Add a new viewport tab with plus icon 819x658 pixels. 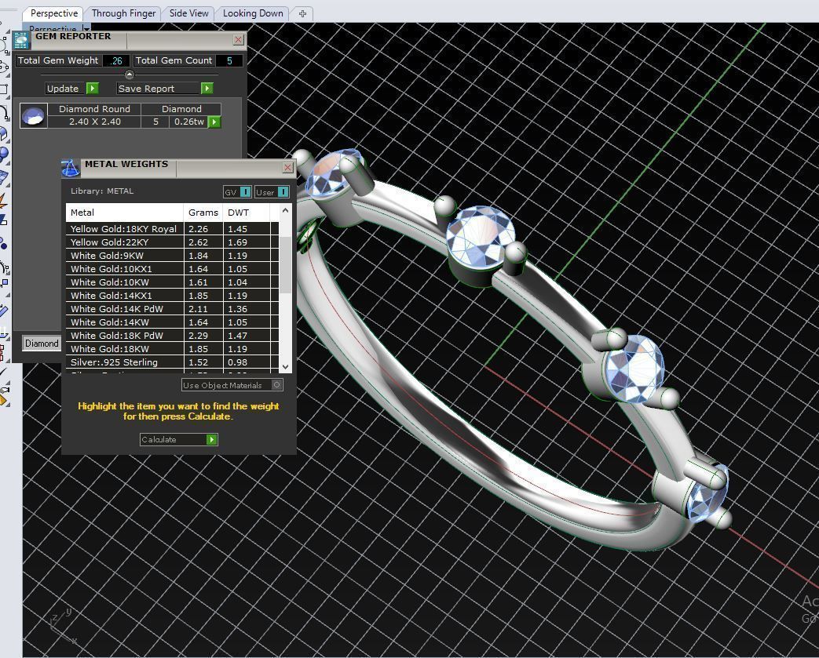coord(302,13)
